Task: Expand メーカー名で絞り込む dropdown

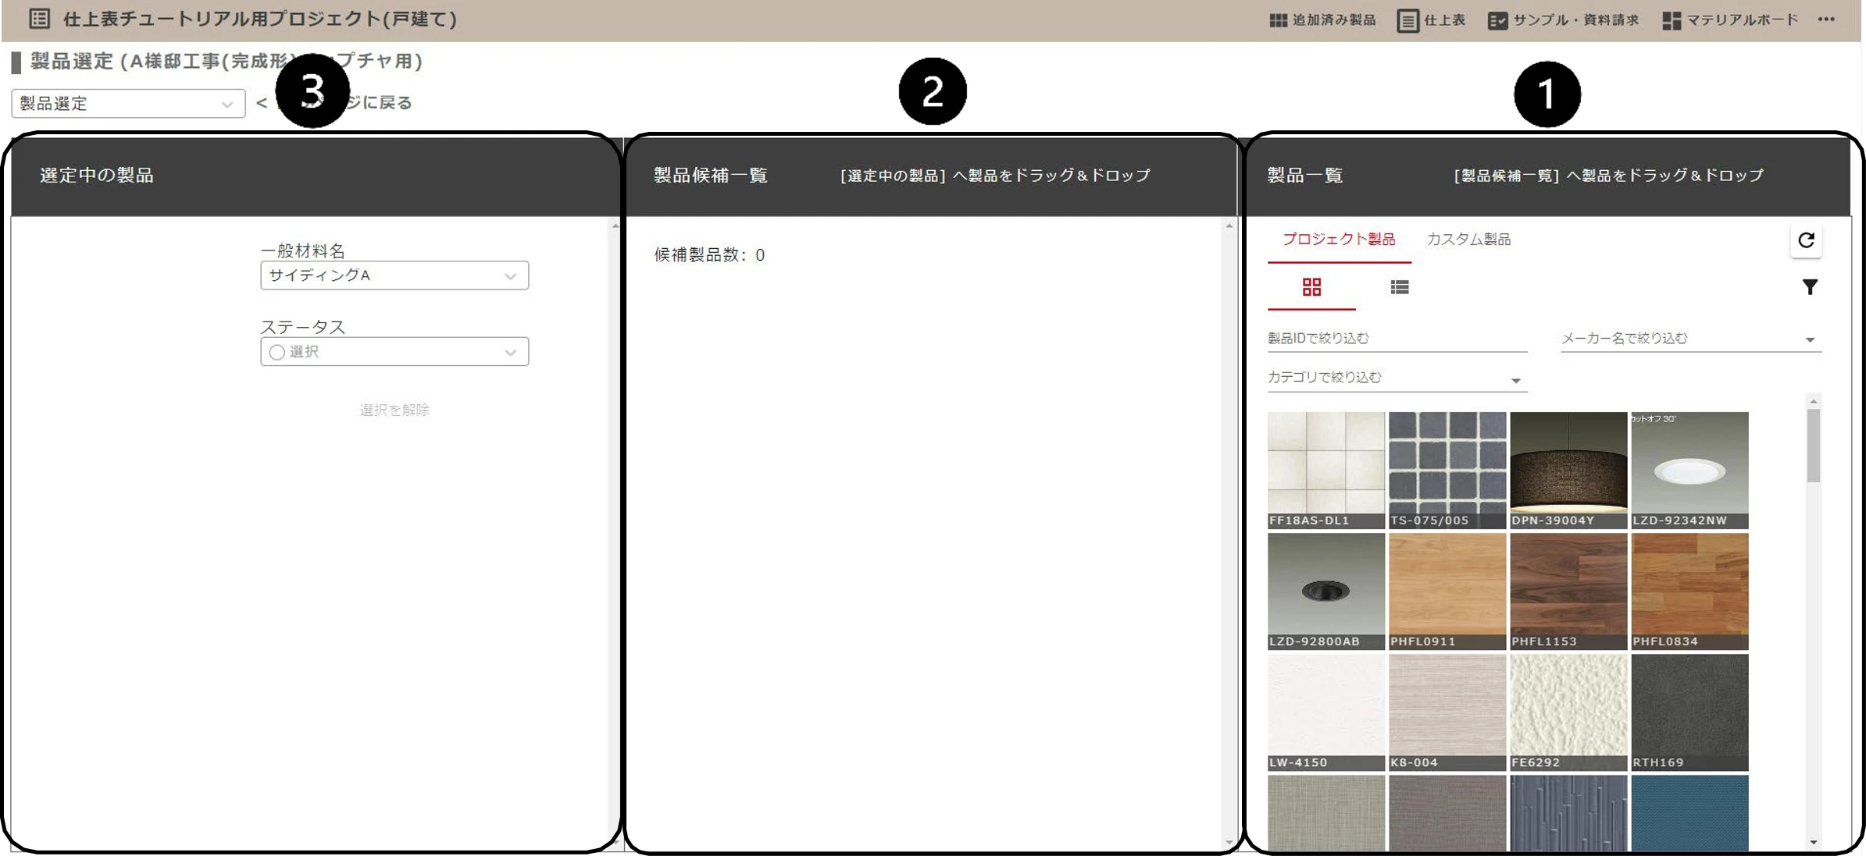Action: point(1691,339)
